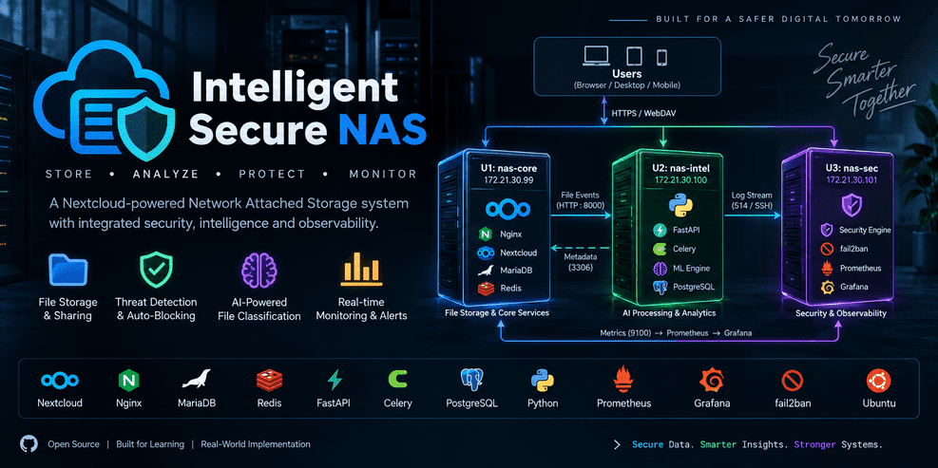Select the Built for Learning footer text
This screenshot has height=468, width=938.
(x=149, y=444)
